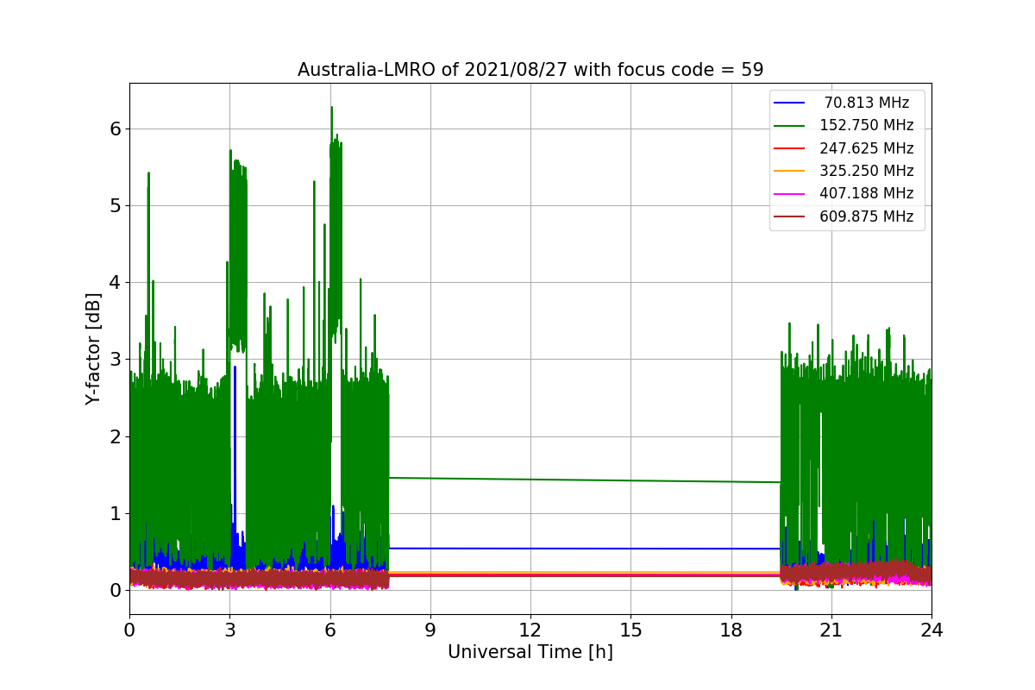The width and height of the screenshot is (1035, 690).
Task: Select the 70.813 MHz legend label
Action: (x=867, y=103)
